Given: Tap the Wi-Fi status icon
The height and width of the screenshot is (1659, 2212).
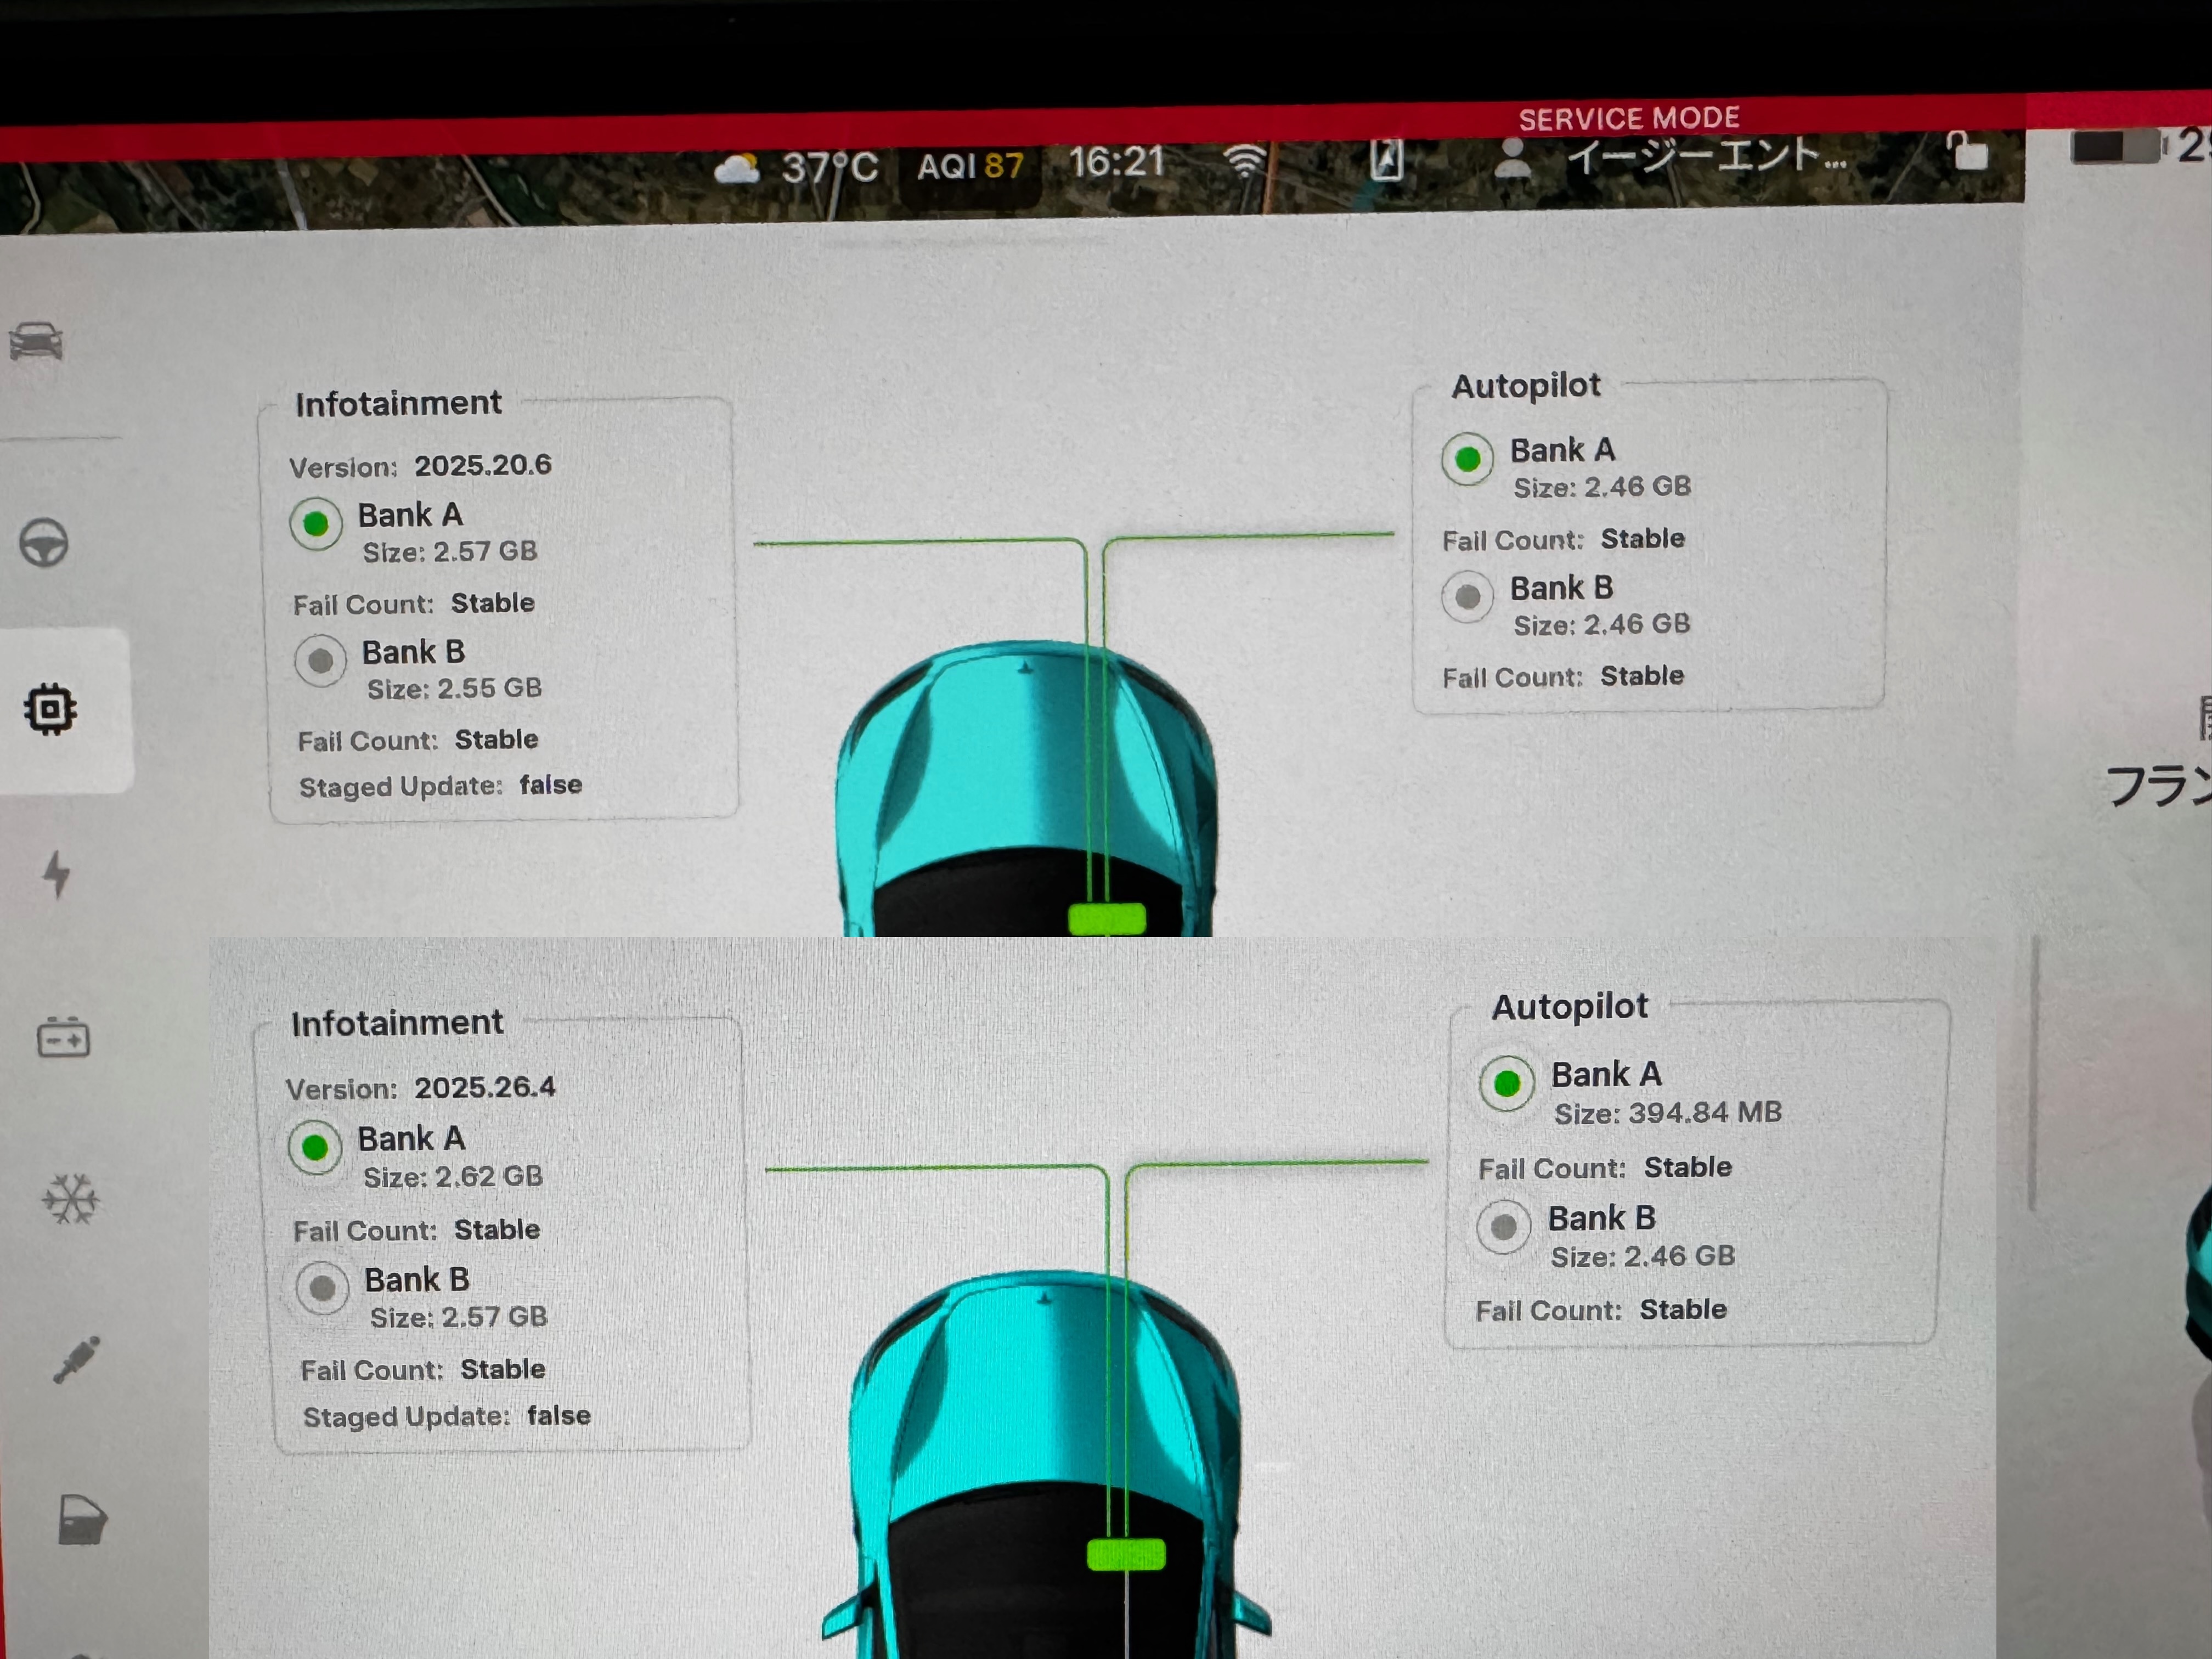Looking at the screenshot, I should (1246, 160).
